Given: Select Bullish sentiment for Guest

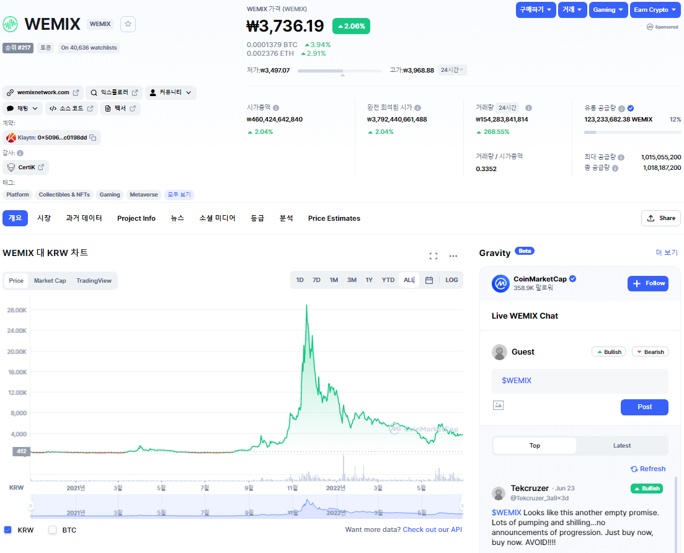Looking at the screenshot, I should pyautogui.click(x=608, y=352).
